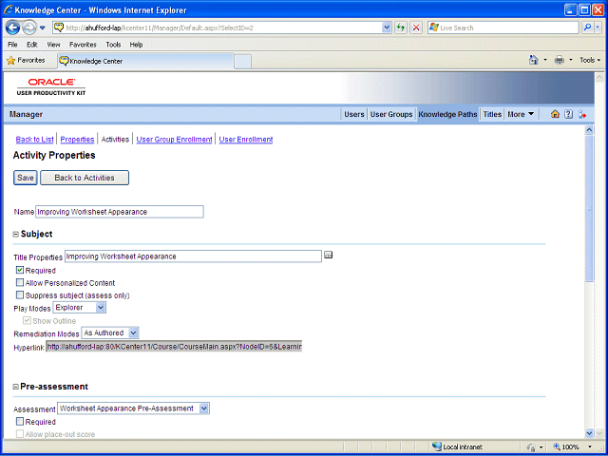Open the Remediation Modes dropdown
Screen dimensions: 608x456
110,332
